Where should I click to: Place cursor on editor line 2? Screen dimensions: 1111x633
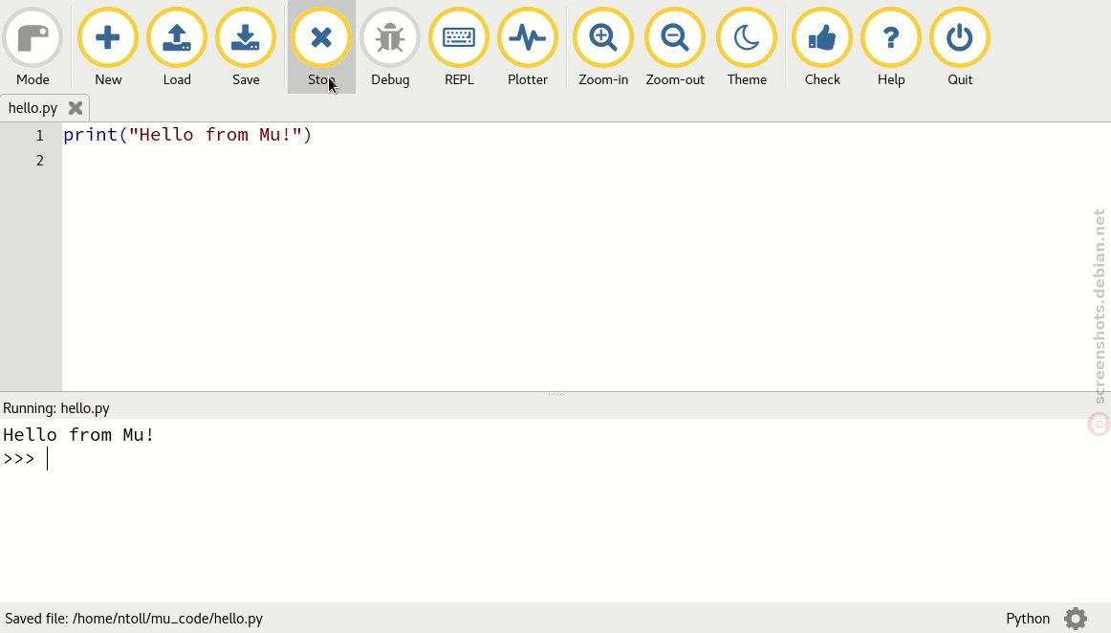tap(586, 161)
